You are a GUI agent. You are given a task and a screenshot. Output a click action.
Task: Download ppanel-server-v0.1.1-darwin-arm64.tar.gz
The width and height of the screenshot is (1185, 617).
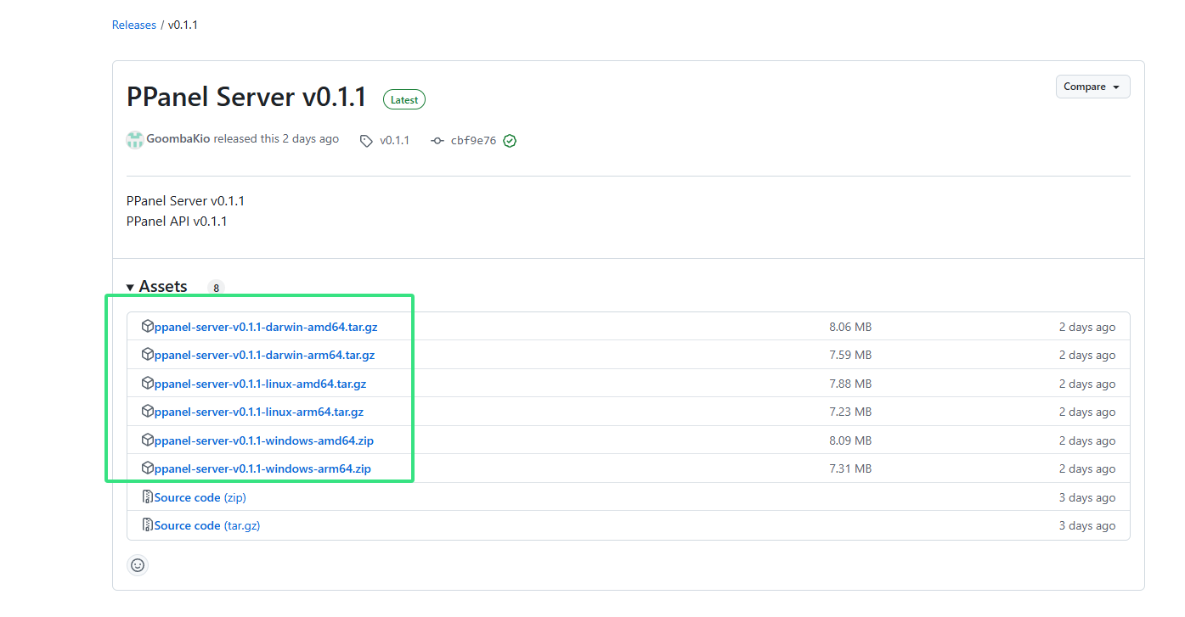point(264,355)
